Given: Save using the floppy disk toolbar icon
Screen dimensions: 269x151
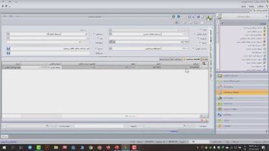Looking at the screenshot, I should (x=198, y=17).
